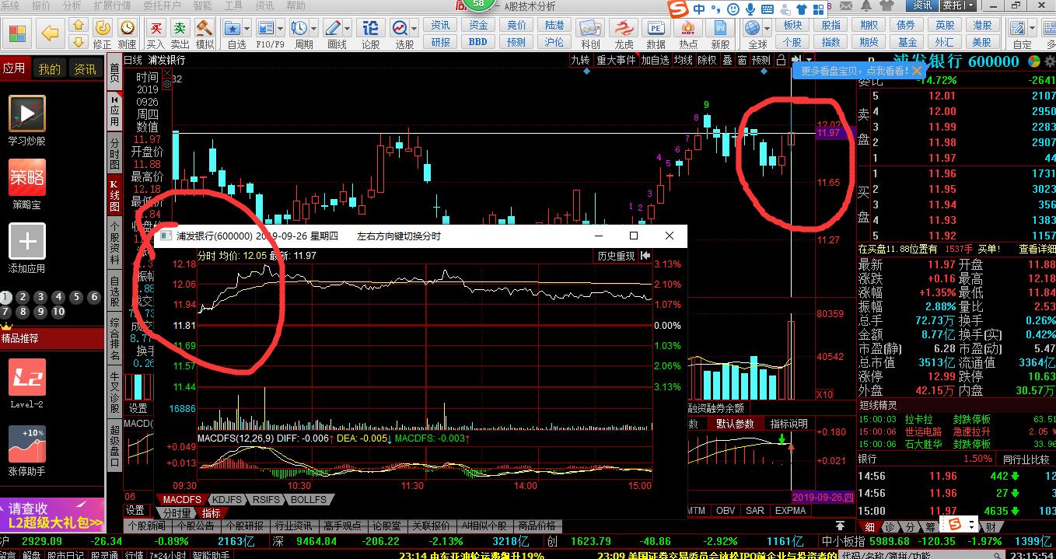Expand the 周期 period dropdown arrow

coord(315,27)
